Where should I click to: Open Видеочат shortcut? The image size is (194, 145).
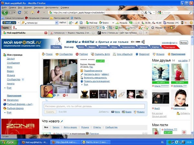pyautogui.click(x=143, y=54)
